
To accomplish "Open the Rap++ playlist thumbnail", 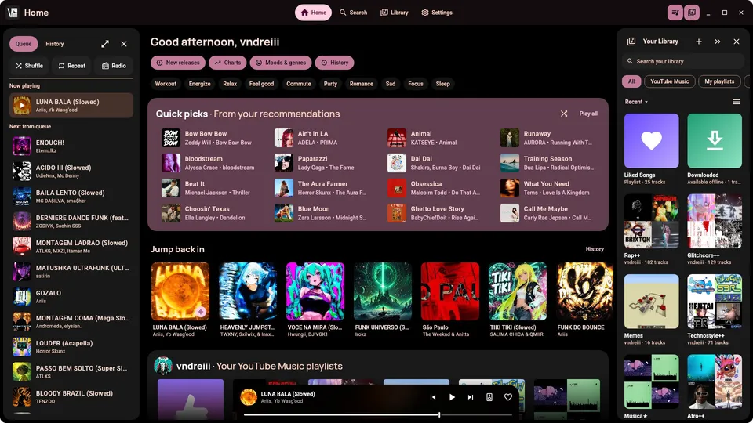I will (x=652, y=221).
